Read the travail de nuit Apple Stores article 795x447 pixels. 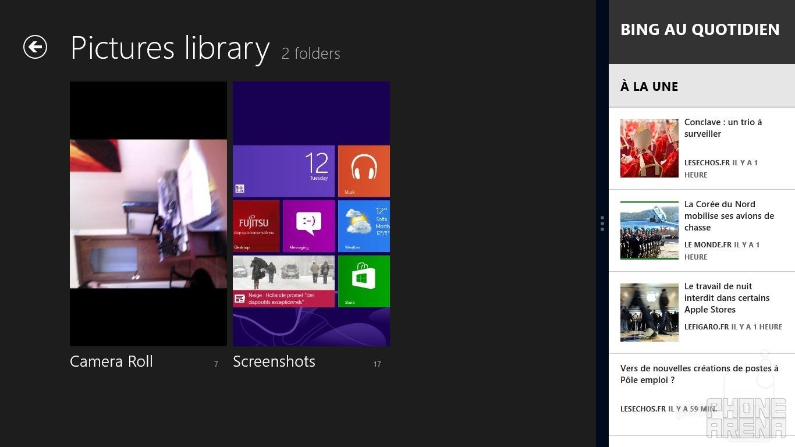tap(727, 298)
